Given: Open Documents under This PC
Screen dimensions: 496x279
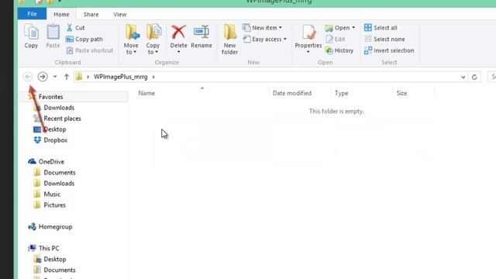Looking at the screenshot, I should click(x=60, y=270).
